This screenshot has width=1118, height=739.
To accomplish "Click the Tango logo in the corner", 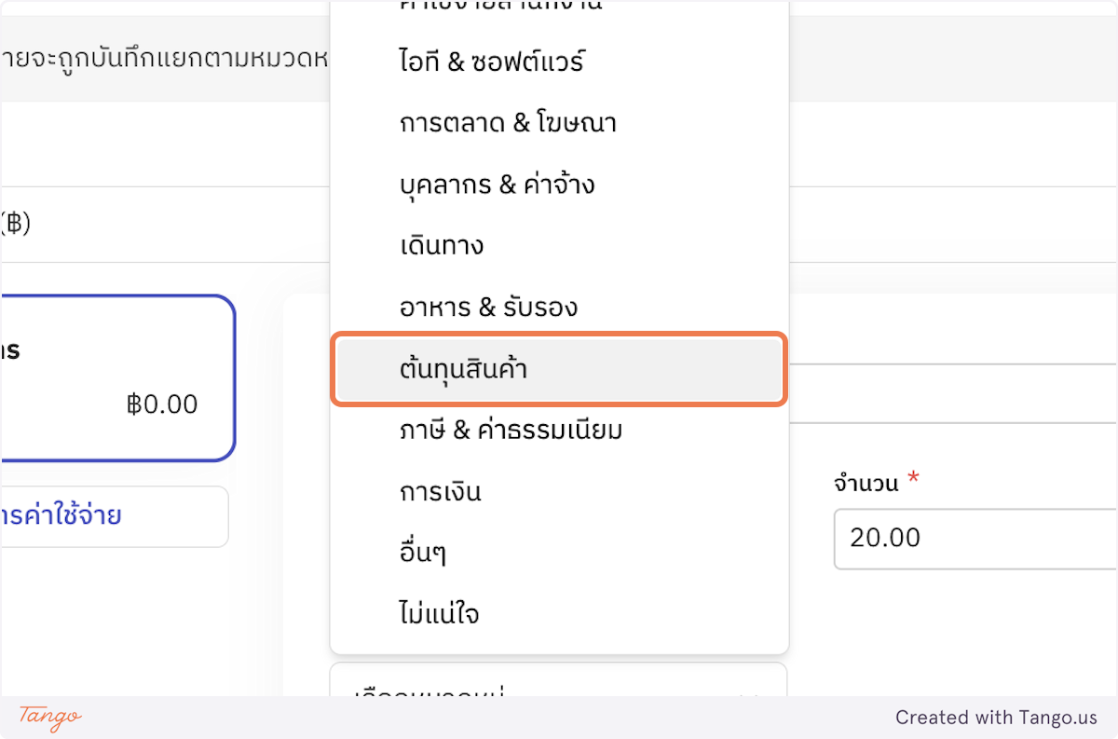I will 47,718.
